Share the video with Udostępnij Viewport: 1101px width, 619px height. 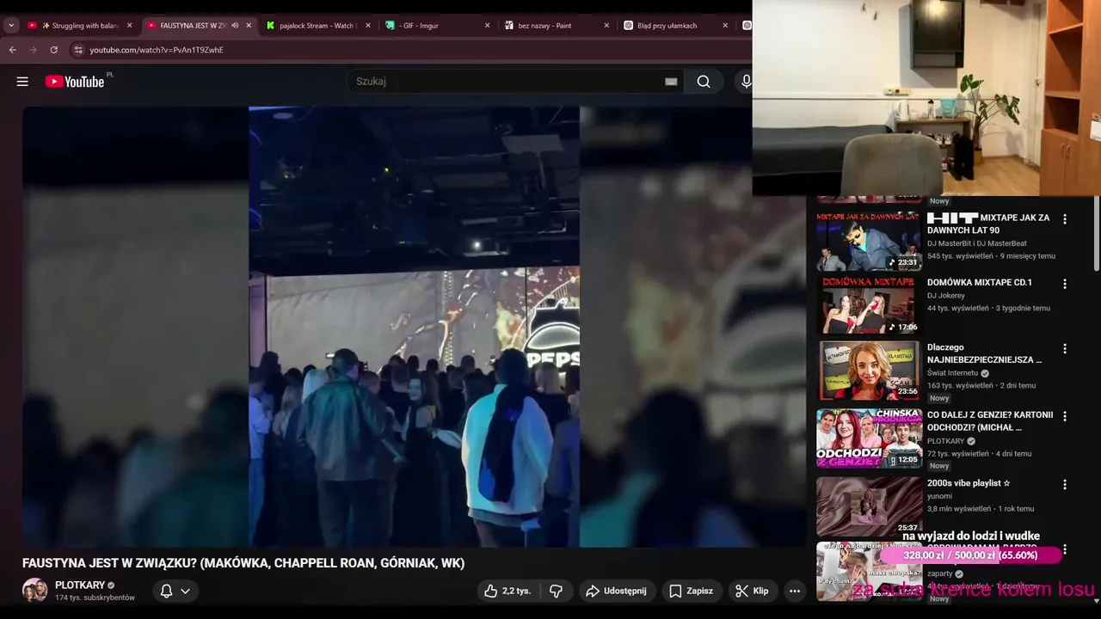point(617,591)
